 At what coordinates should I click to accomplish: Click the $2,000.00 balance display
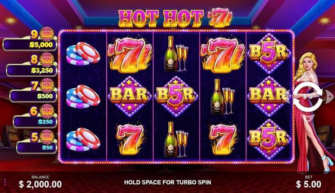click(40, 184)
